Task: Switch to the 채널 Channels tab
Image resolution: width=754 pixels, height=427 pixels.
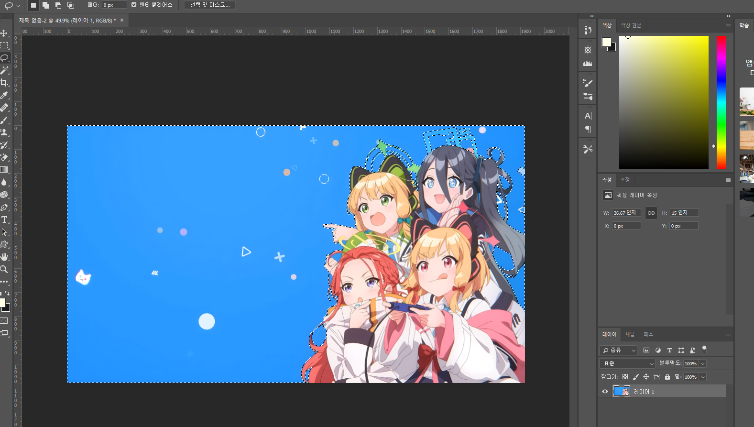Action: [630, 334]
